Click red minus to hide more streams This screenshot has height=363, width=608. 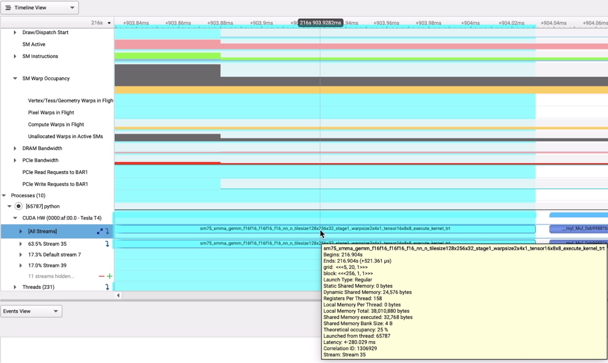(101, 276)
